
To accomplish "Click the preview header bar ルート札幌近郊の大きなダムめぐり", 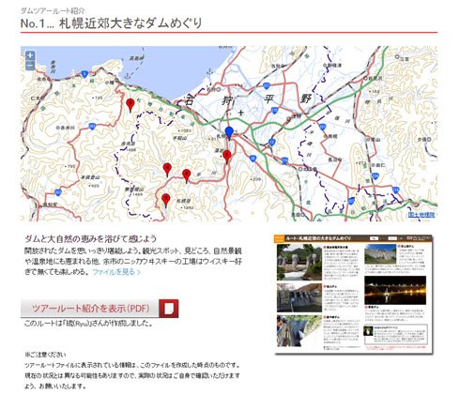I will (353, 238).
